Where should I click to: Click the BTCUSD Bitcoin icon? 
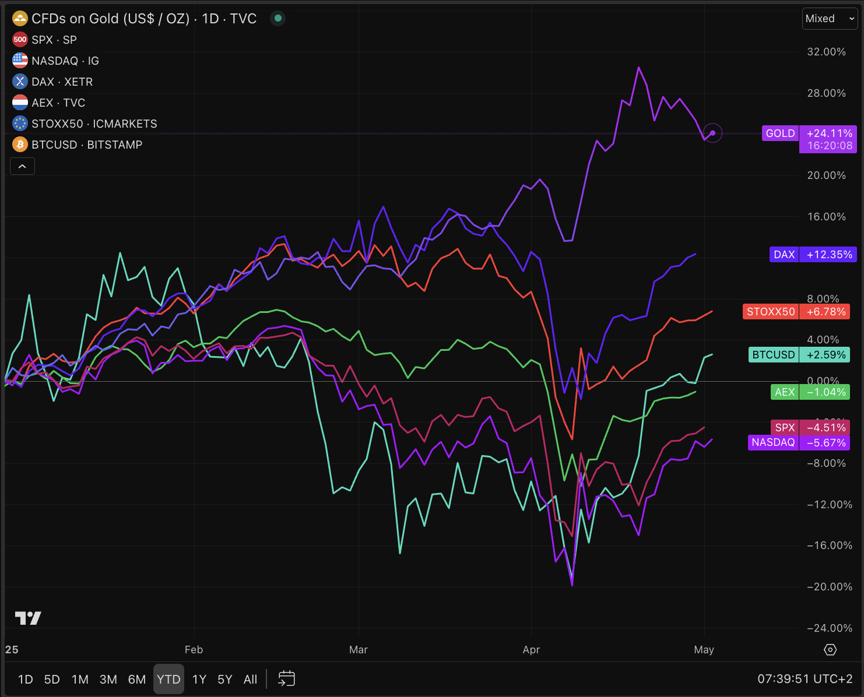click(x=20, y=145)
